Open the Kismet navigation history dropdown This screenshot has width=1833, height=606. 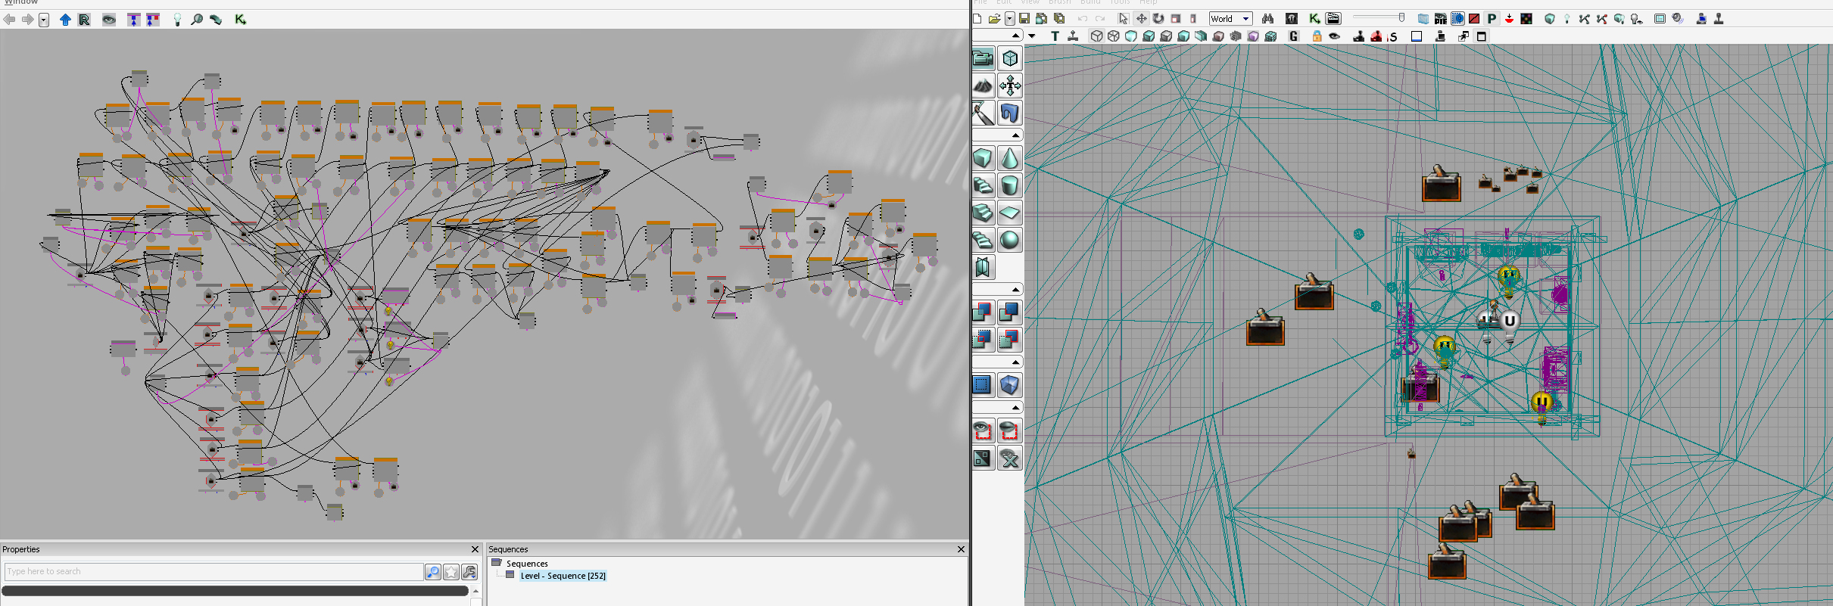tap(44, 20)
